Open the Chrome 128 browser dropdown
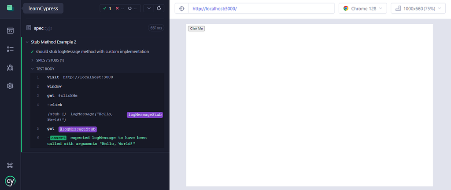 tap(363, 8)
